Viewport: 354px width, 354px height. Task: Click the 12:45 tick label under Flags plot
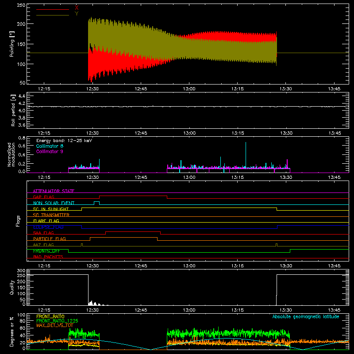[x=141, y=266]
